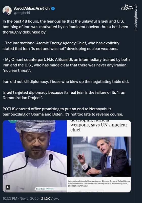Click the Nov 2, 2025 date
This screenshot has width=142, height=203.
pos(29,198)
